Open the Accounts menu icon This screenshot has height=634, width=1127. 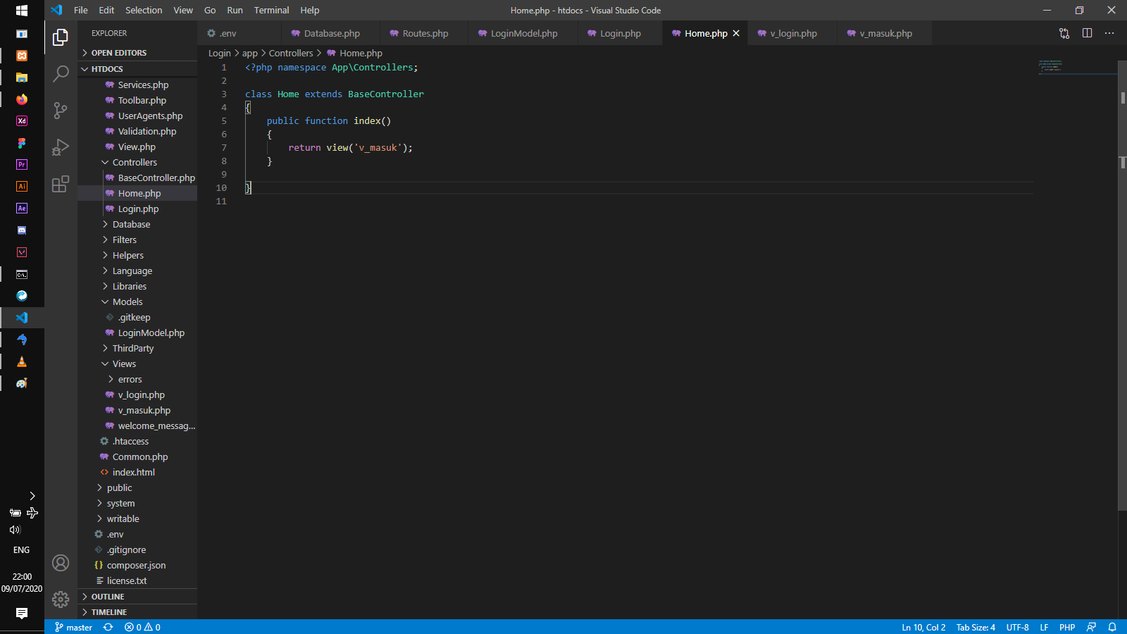tap(61, 563)
